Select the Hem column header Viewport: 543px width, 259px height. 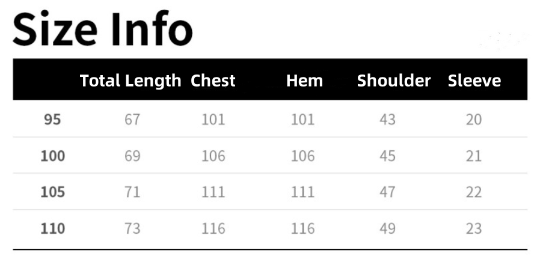click(304, 81)
